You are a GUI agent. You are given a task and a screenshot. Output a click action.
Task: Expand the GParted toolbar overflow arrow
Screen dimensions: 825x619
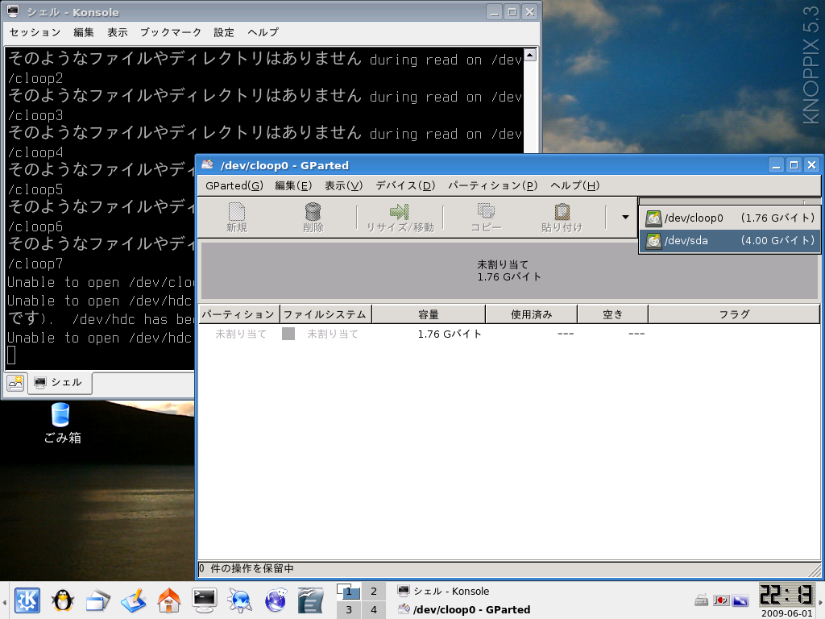click(x=625, y=217)
